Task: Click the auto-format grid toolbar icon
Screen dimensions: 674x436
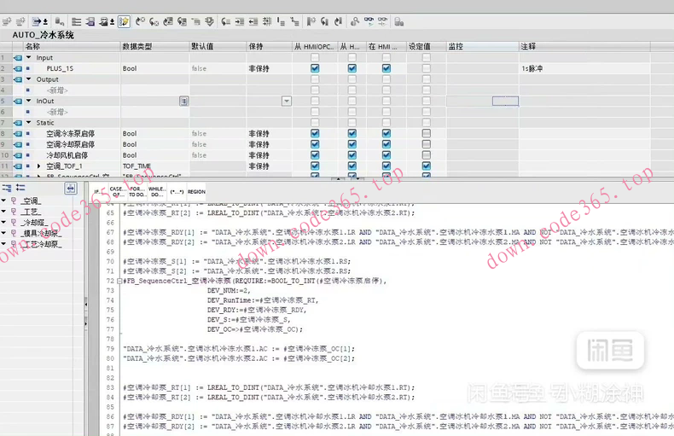Action: click(x=267, y=21)
